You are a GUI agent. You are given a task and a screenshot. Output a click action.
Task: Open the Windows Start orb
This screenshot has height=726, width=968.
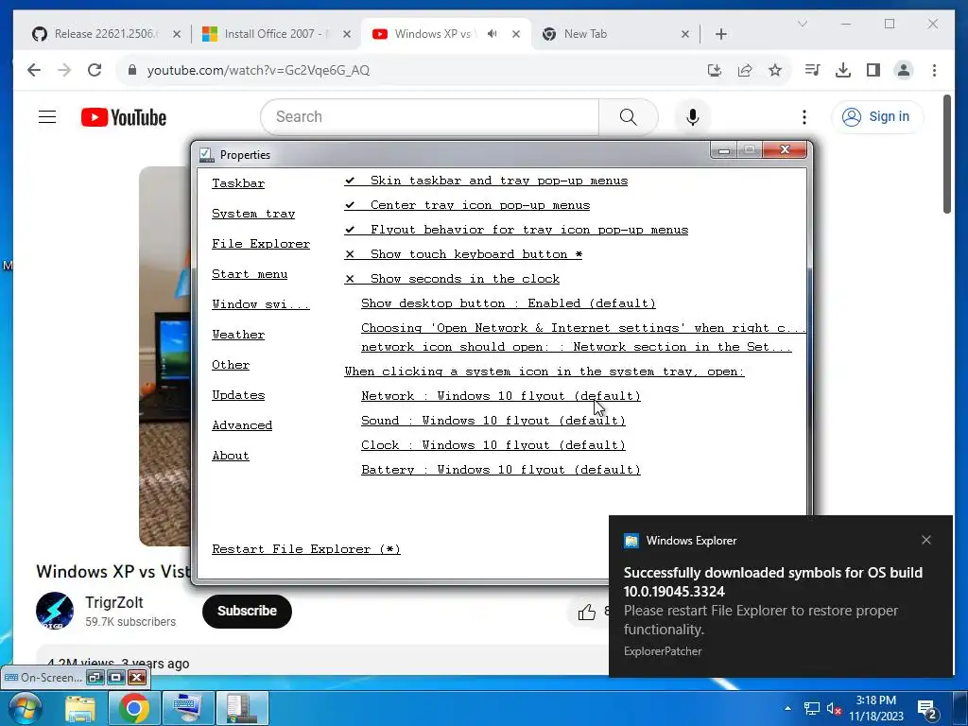coord(25,708)
